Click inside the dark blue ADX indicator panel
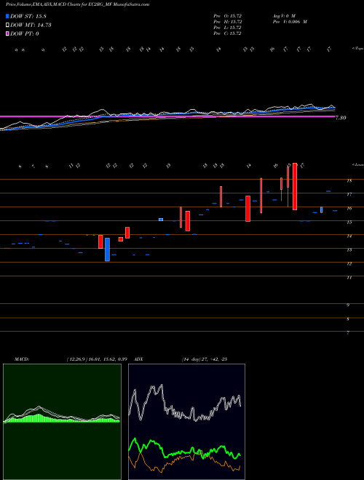This screenshot has width=364, height=480. (186, 422)
